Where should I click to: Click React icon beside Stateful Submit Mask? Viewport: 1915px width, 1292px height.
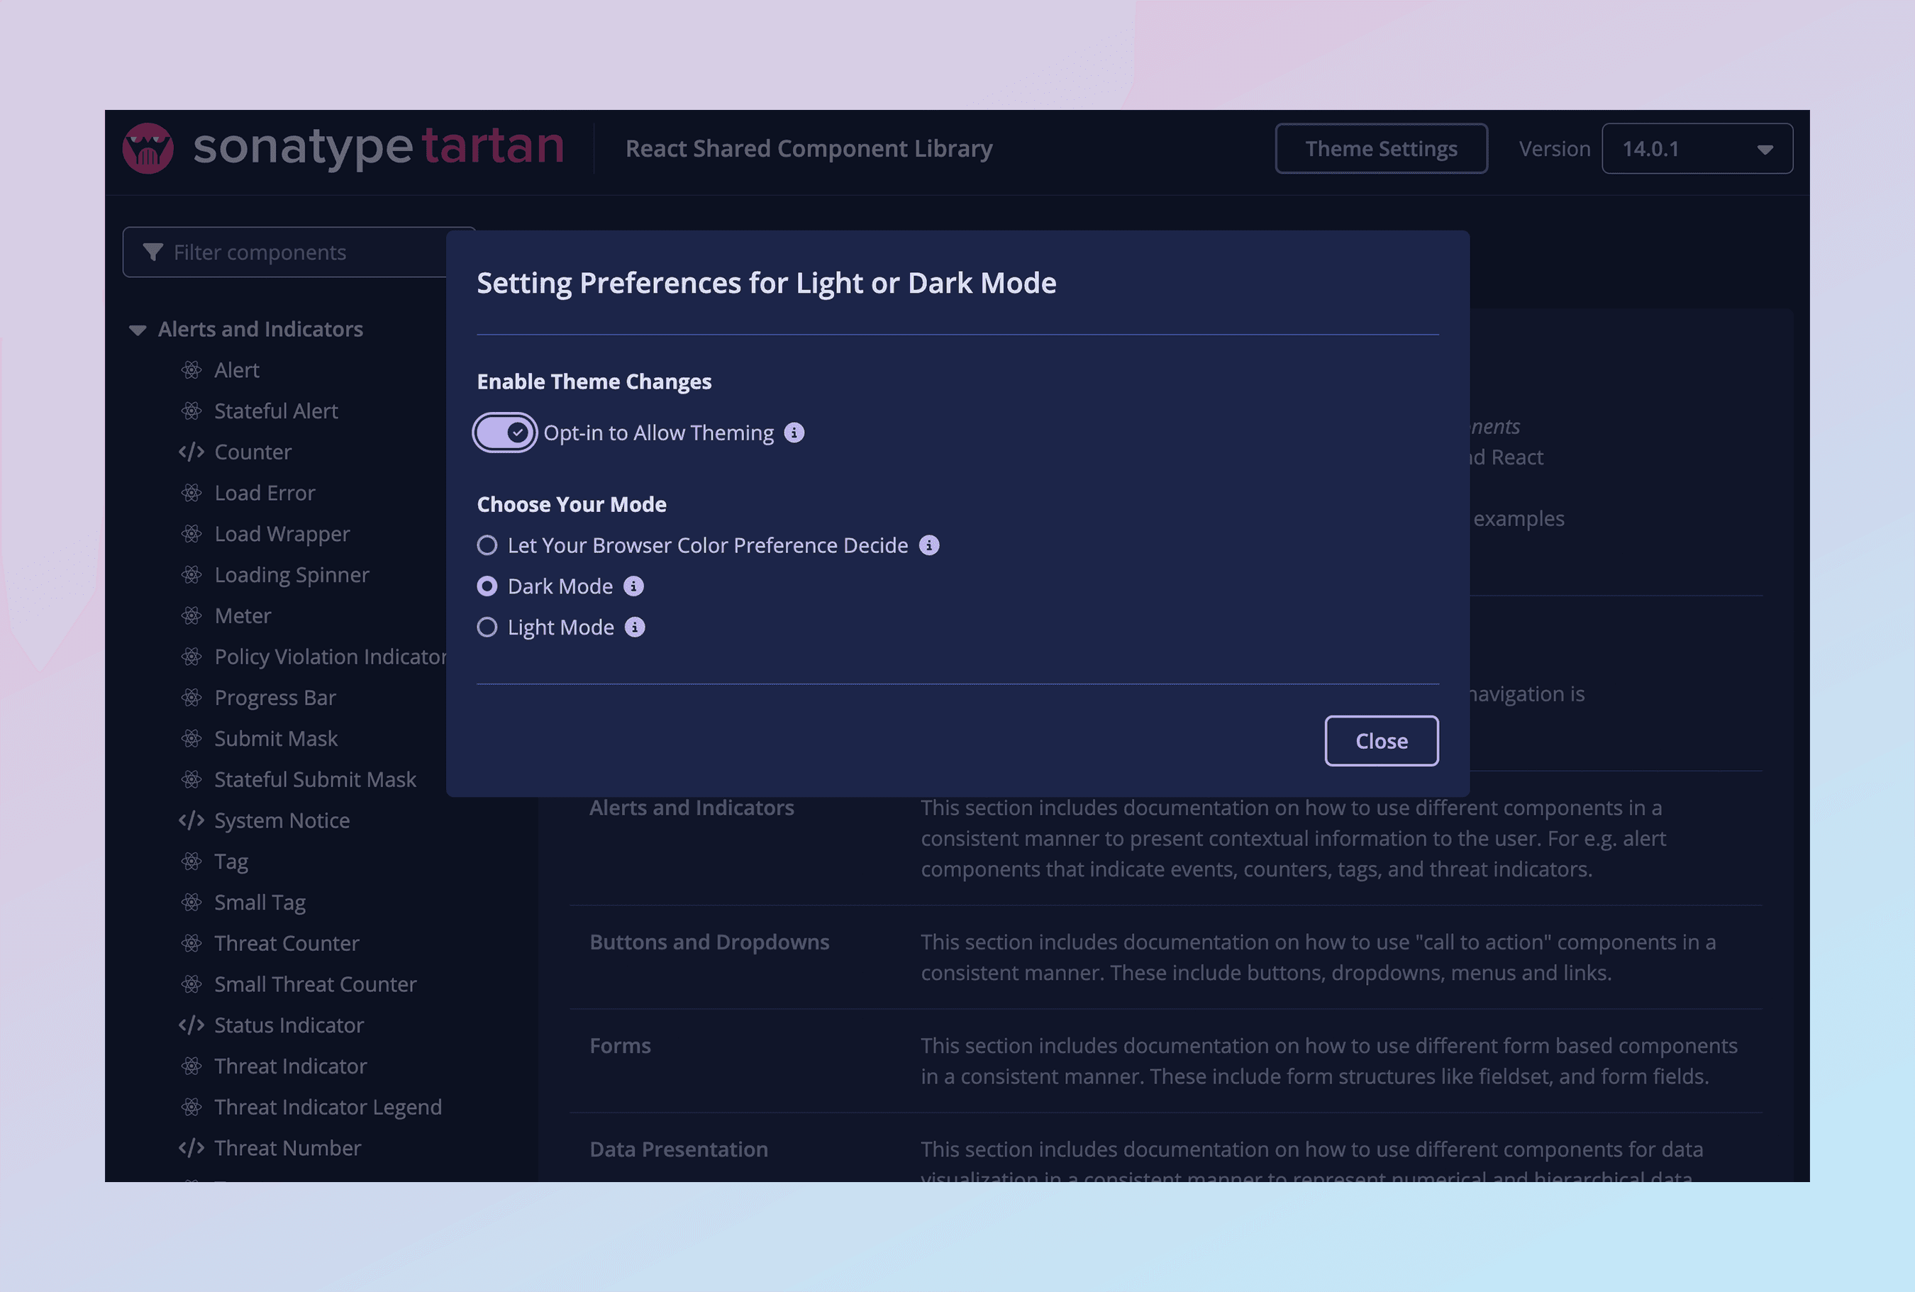click(x=192, y=779)
